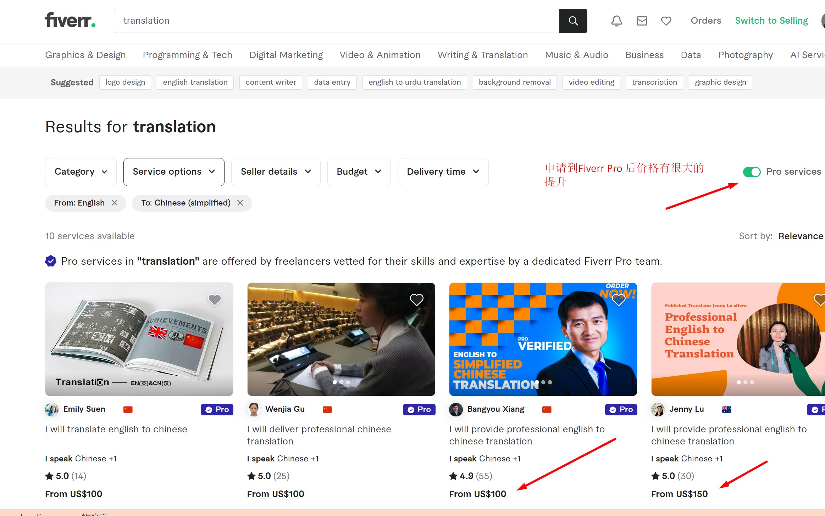Expand the Delivery time dropdown
The width and height of the screenshot is (825, 516).
(x=443, y=172)
